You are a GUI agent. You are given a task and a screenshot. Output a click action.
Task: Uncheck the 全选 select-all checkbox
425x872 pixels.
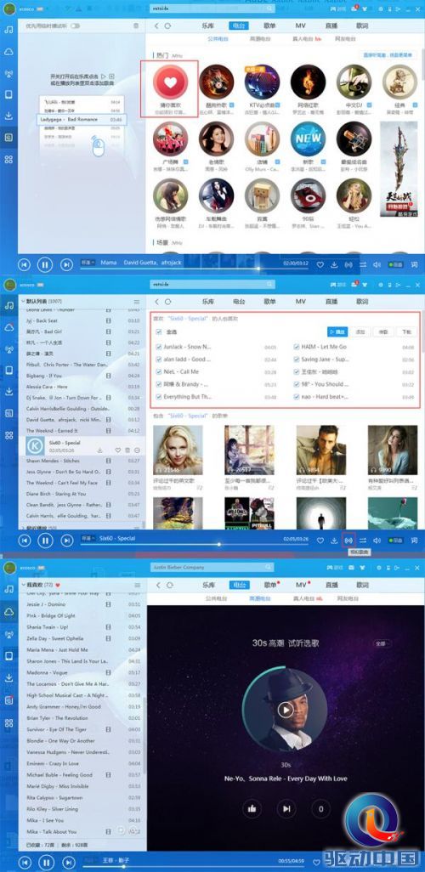[x=160, y=332]
